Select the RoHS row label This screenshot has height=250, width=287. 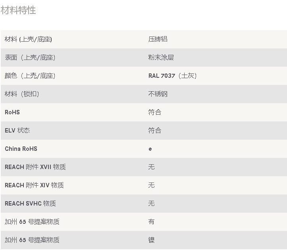[x=12, y=112]
